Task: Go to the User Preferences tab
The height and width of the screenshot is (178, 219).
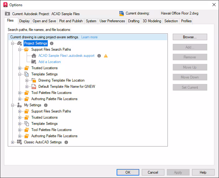Action: click(x=112, y=21)
